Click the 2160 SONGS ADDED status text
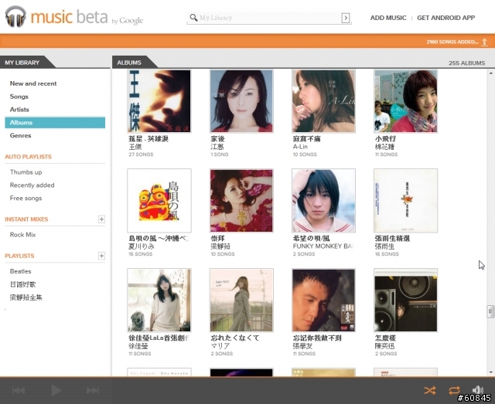Viewport: 495px width, 404px height. pyautogui.click(x=452, y=42)
